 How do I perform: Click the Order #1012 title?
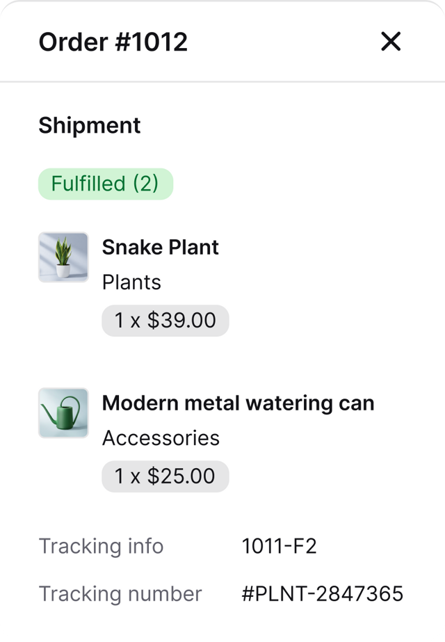click(x=113, y=42)
